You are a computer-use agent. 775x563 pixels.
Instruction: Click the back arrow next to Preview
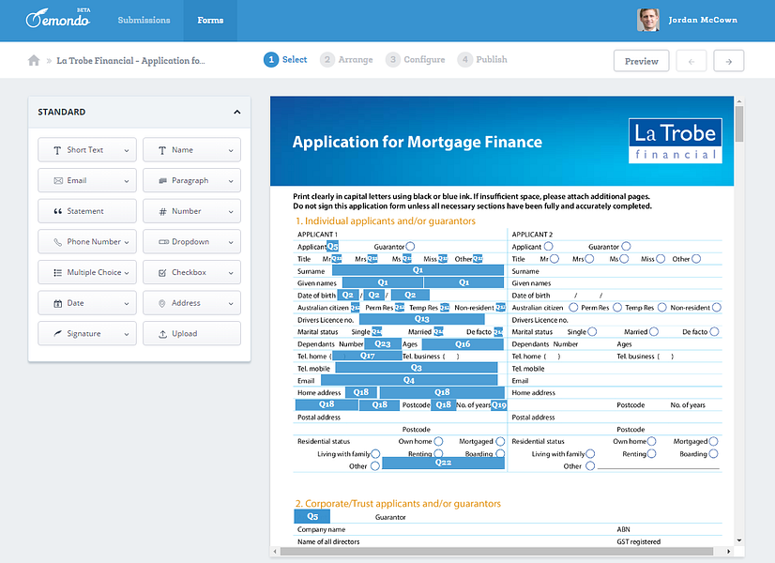(691, 61)
